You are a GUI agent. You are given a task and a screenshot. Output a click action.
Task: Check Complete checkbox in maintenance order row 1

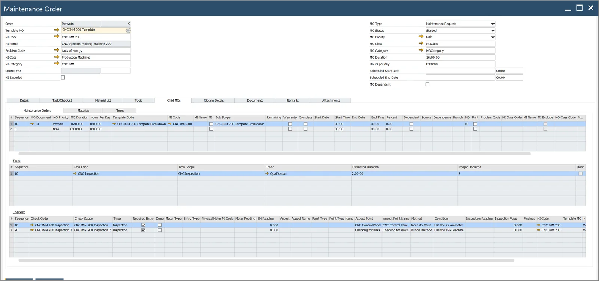click(305, 124)
